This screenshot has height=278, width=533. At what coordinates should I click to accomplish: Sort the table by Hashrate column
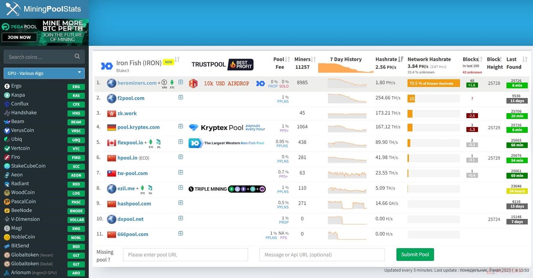coord(401,59)
